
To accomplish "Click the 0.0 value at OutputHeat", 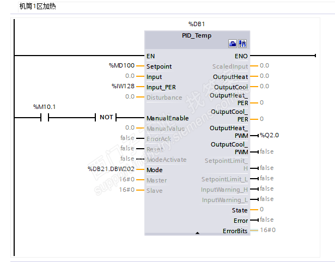I will [264, 76].
